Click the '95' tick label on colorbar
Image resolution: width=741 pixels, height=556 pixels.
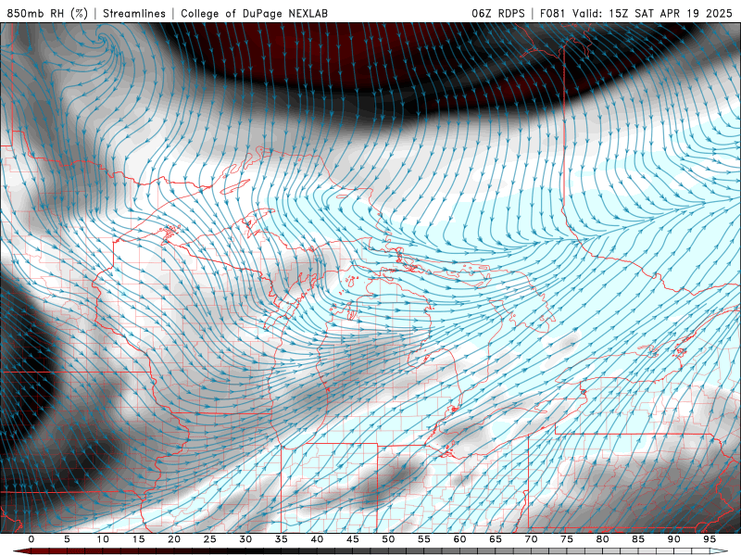[x=710, y=539]
